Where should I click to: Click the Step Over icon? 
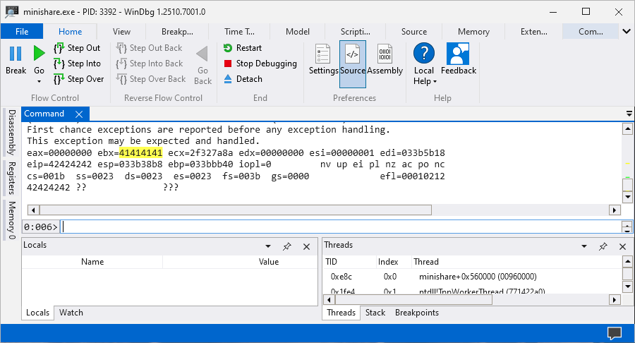coord(59,79)
